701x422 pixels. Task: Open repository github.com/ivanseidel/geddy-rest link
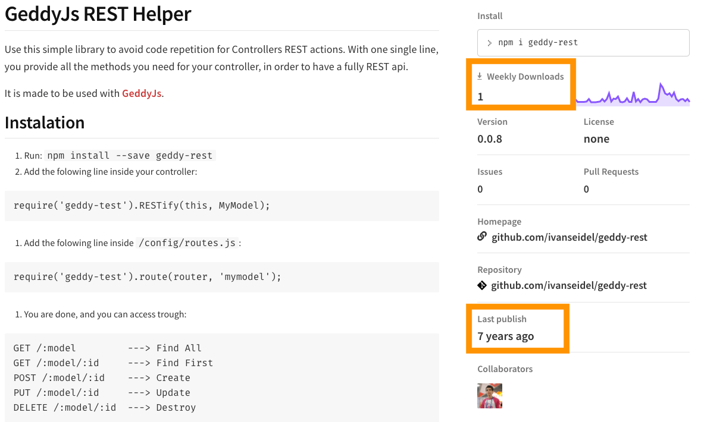[x=569, y=285]
